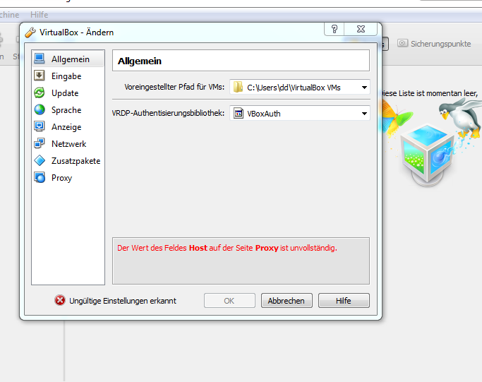
Task: Click the Hilfe button in dialog
Action: pyautogui.click(x=344, y=301)
